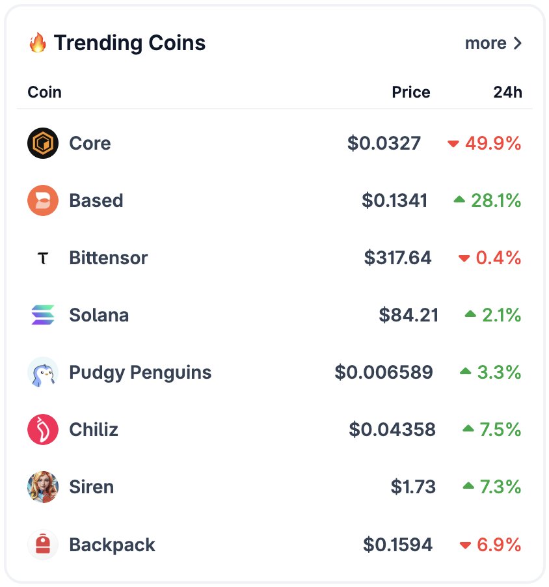Click the orange Based coin icon
Viewport: 549px width, 587px height.
(x=43, y=200)
